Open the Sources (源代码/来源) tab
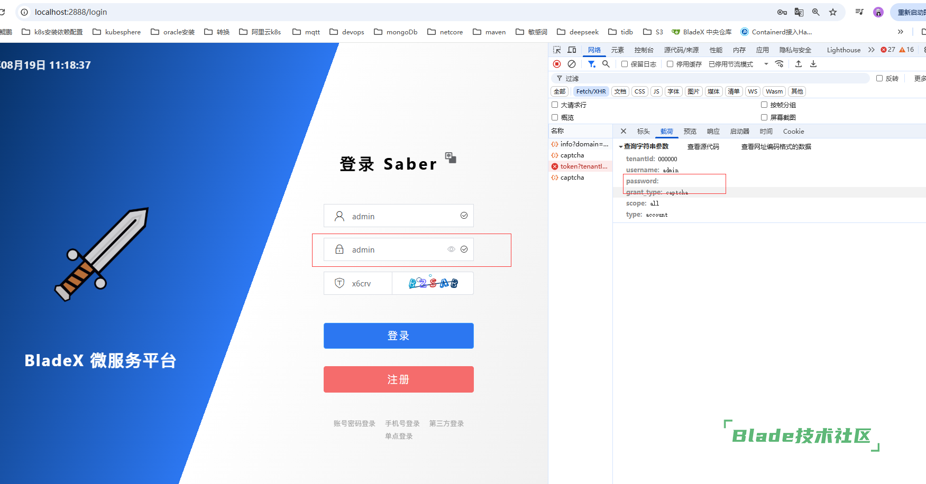This screenshot has height=484, width=926. [681, 50]
